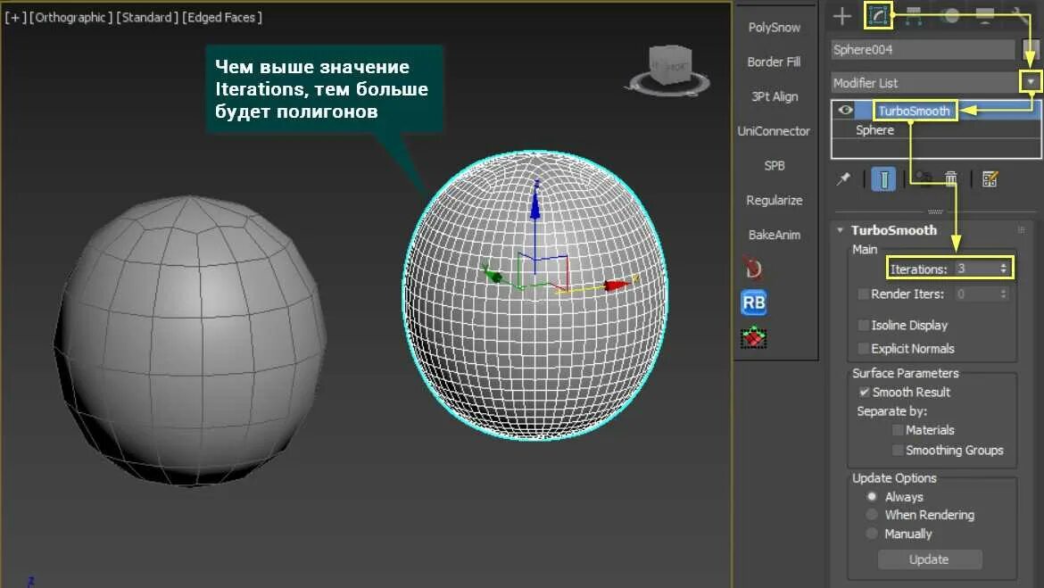This screenshot has height=588, width=1044.
Task: Enable Isoline Display checkbox
Action: (864, 325)
